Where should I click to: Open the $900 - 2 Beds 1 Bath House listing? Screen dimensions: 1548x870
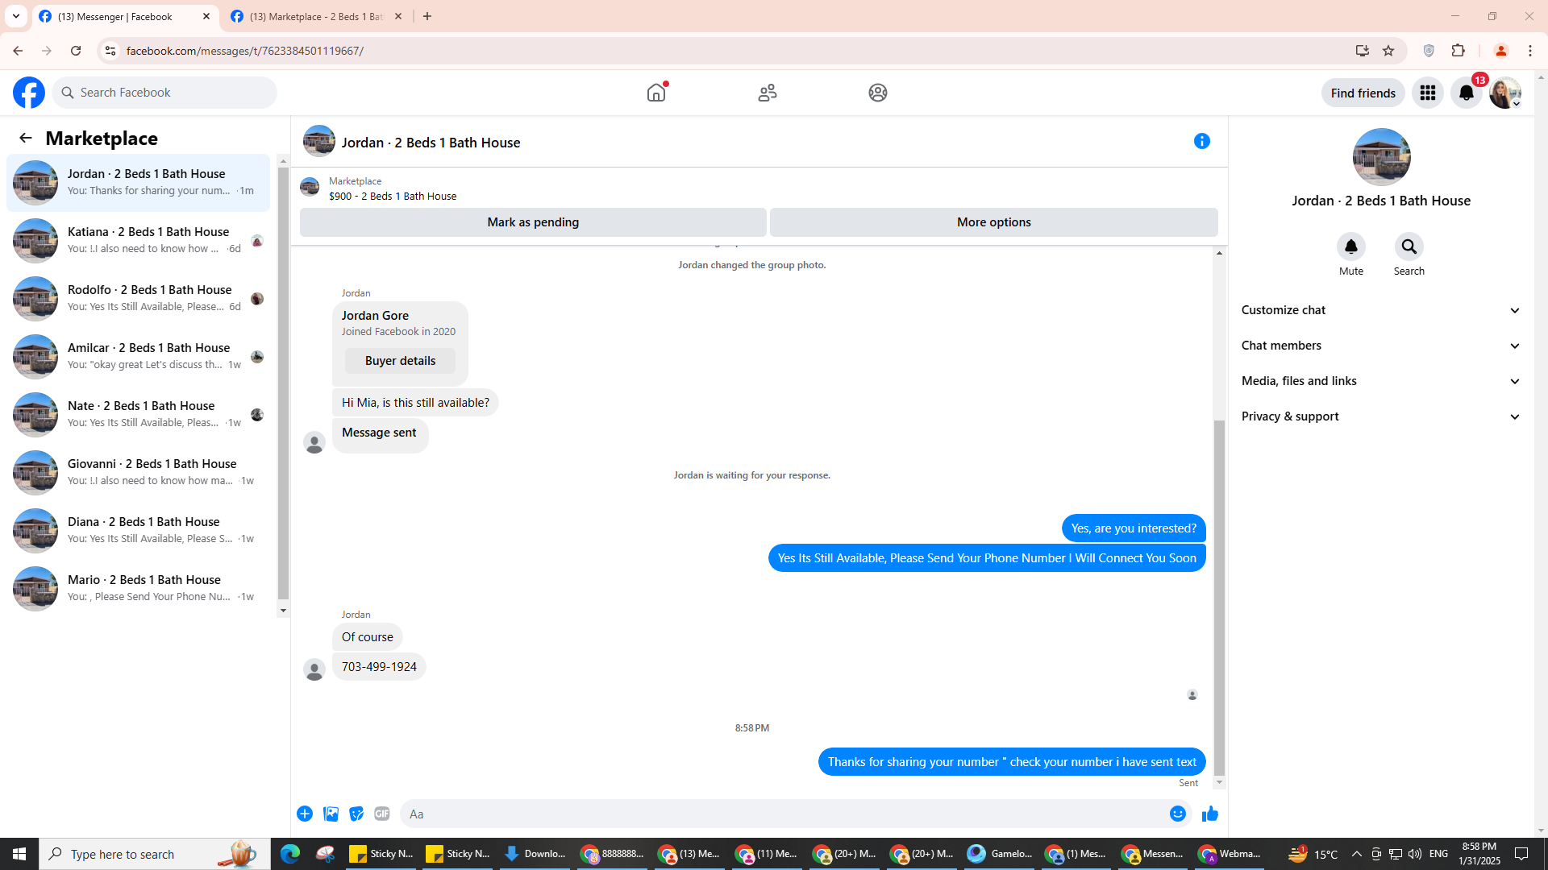(x=392, y=196)
